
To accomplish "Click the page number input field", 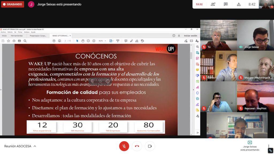I will pos(65,41).
